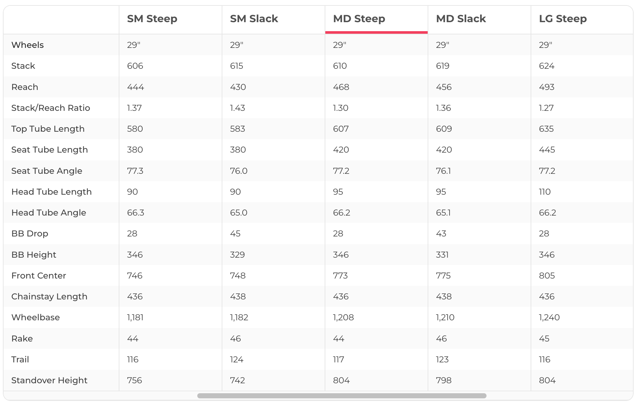641x408 pixels.
Task: Select the MD Slack column header
Action: [460, 19]
